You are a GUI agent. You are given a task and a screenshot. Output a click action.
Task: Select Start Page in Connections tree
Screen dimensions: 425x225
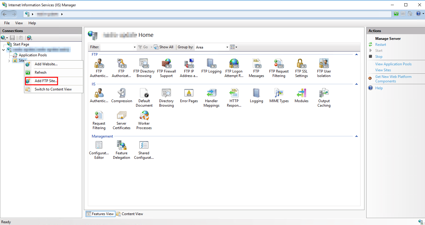[21, 44]
